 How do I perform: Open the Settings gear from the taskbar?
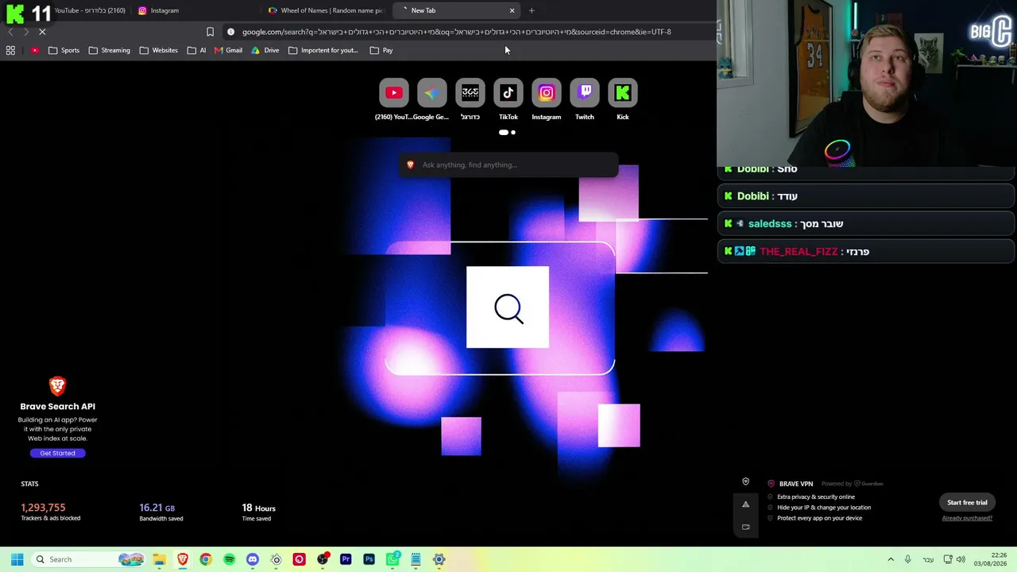[x=439, y=559]
